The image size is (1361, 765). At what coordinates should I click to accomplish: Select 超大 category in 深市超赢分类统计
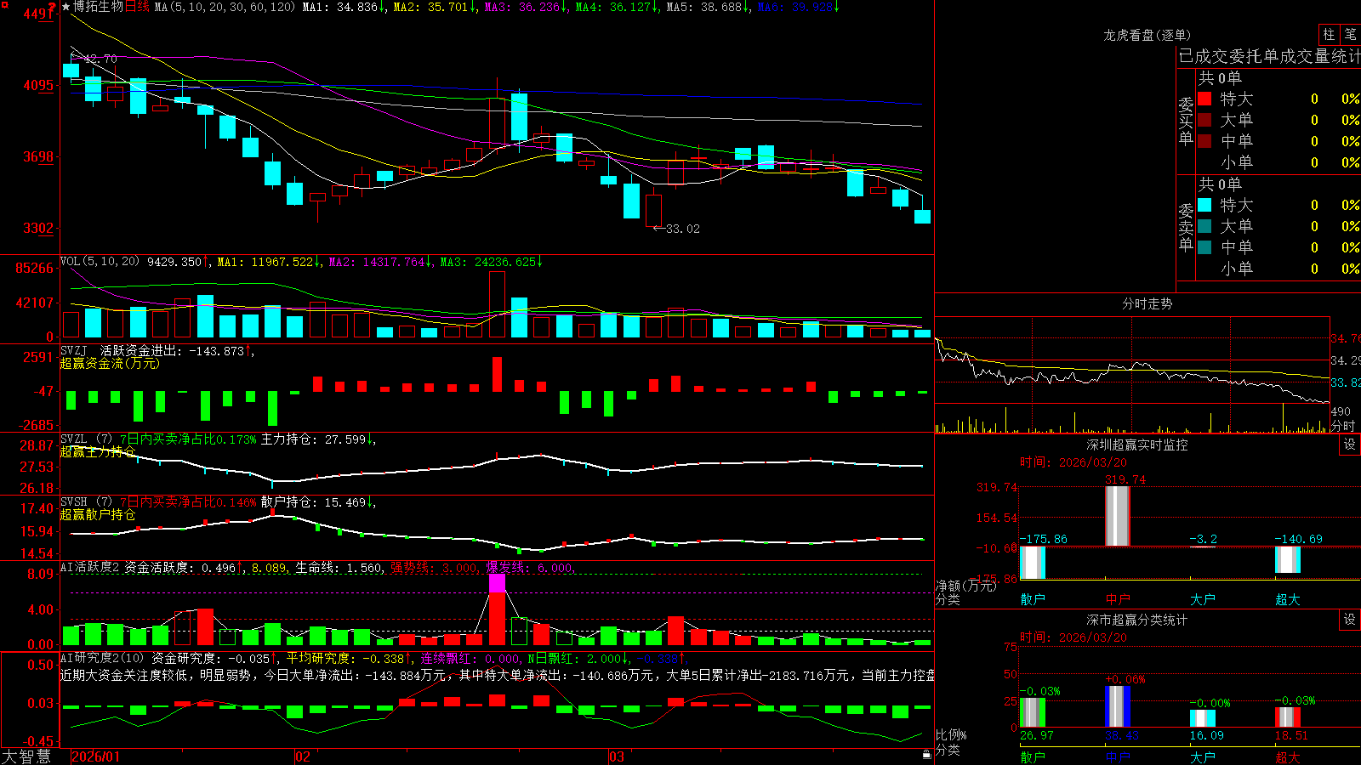[x=1288, y=756]
